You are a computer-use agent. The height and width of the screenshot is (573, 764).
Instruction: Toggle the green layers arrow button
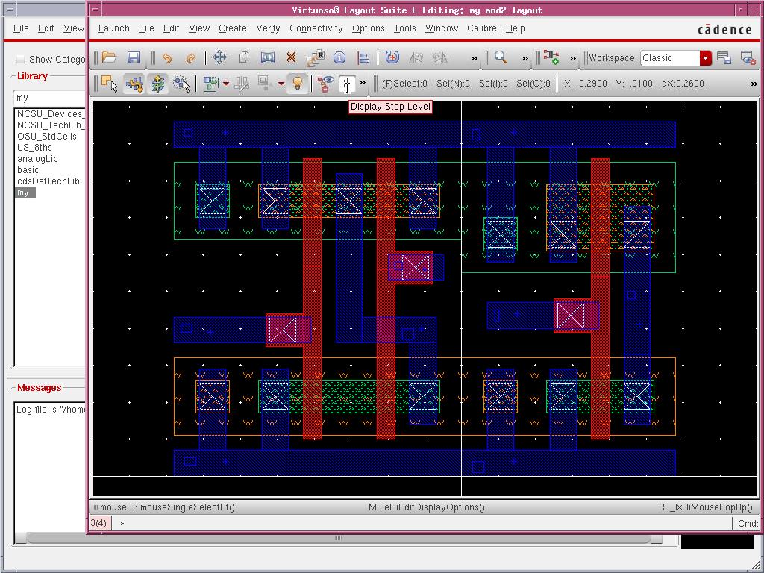click(x=157, y=84)
